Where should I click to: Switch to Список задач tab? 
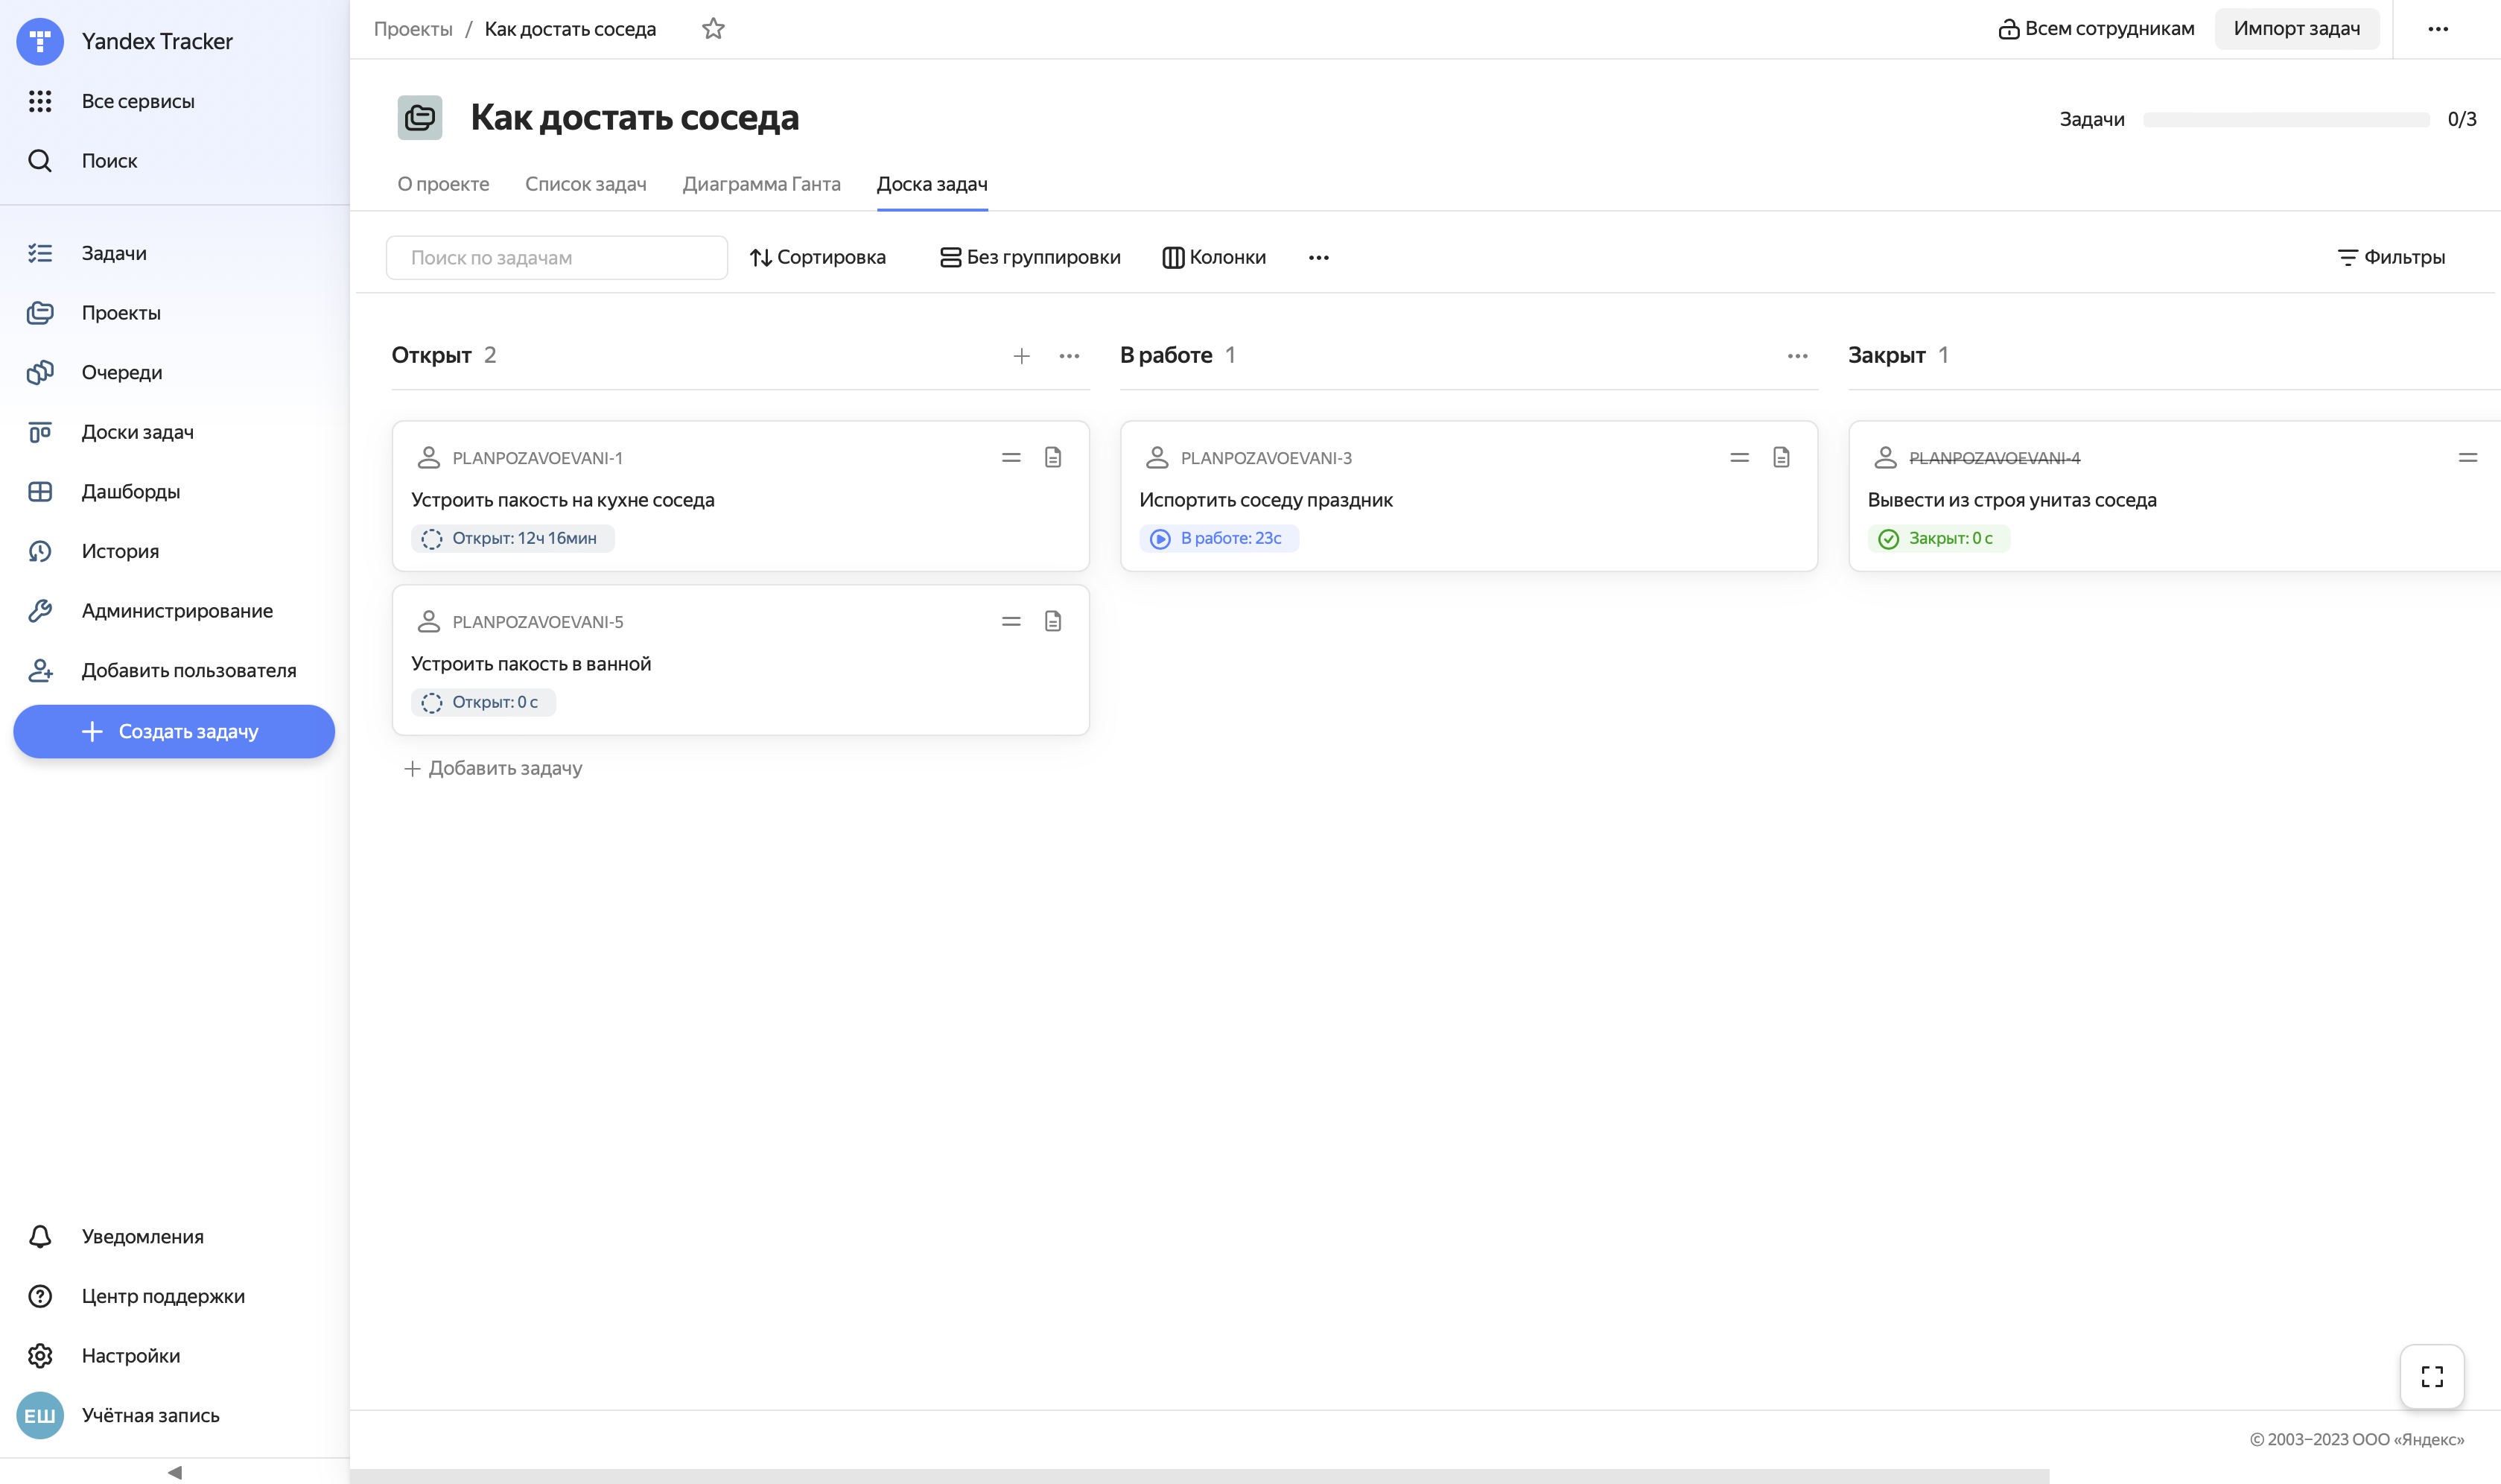click(x=585, y=184)
